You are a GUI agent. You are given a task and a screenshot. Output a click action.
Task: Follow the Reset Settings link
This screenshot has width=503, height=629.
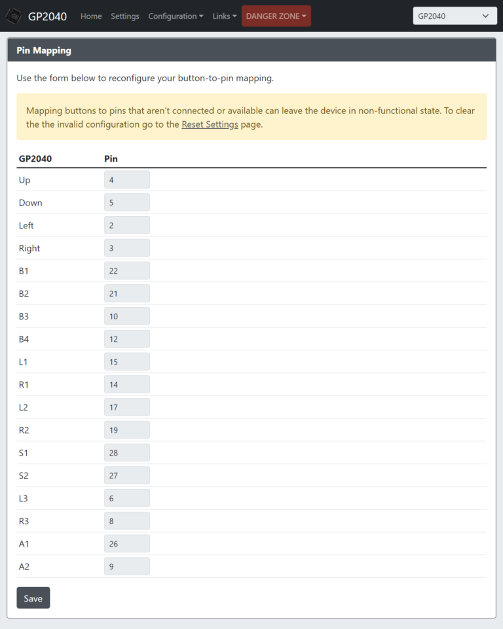tap(210, 124)
